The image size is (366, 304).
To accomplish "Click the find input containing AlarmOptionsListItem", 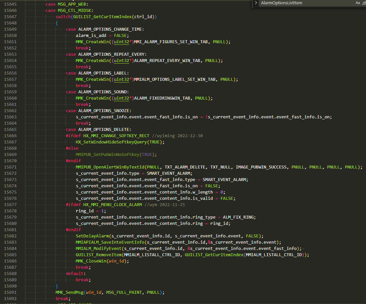I will [306, 3].
